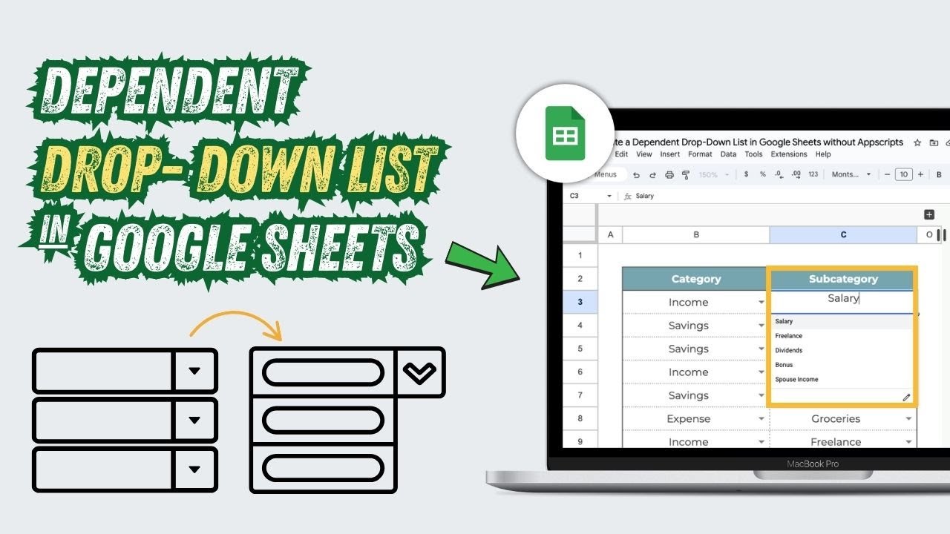Select row 7 header

coord(580,395)
